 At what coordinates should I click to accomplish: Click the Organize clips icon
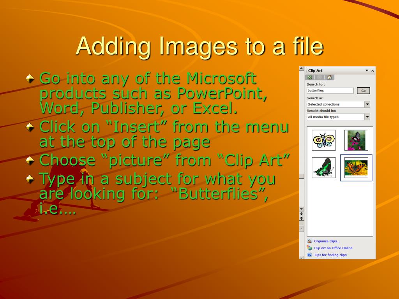pos(309,241)
